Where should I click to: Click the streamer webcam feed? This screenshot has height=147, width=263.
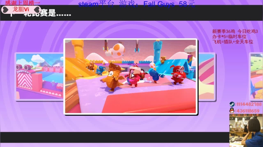coord(246,131)
